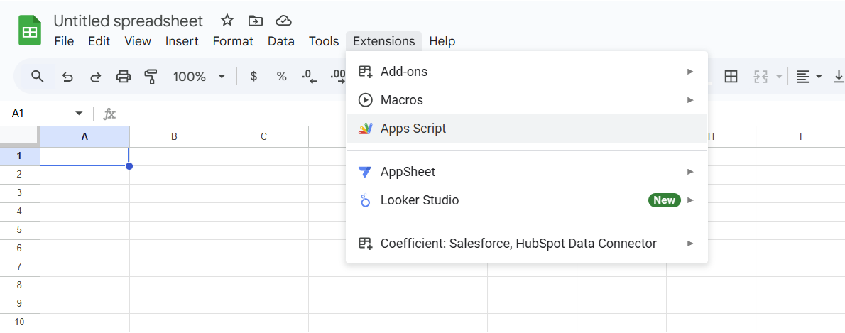Click the Search the menus magnifier icon
Viewport: 845px width, 333px height.
38,77
